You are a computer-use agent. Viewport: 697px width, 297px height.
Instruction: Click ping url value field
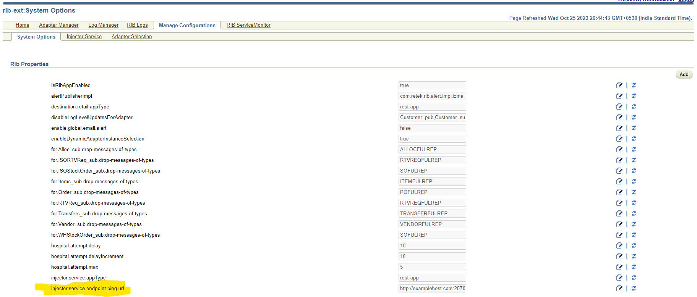pos(432,288)
